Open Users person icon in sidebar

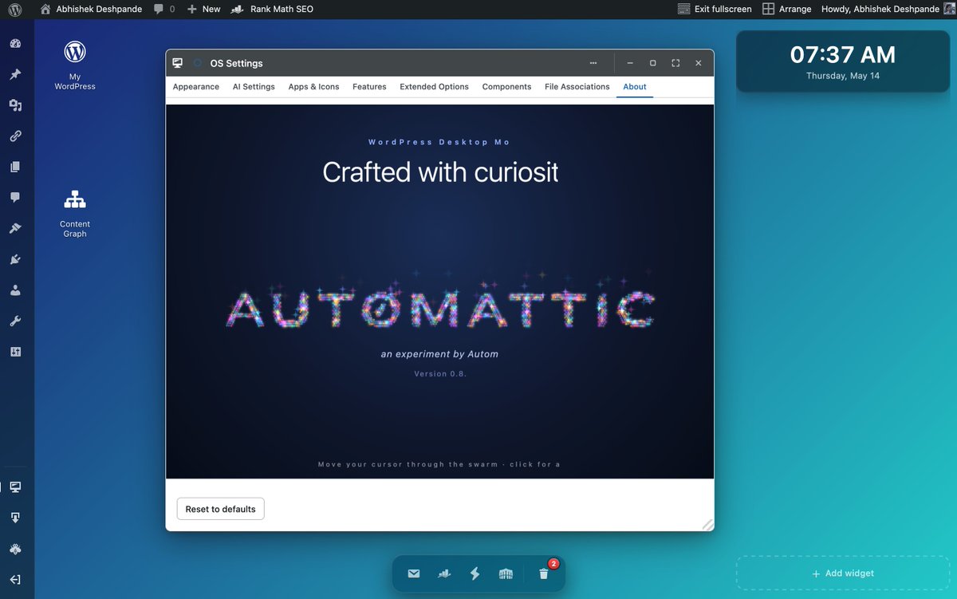15,290
